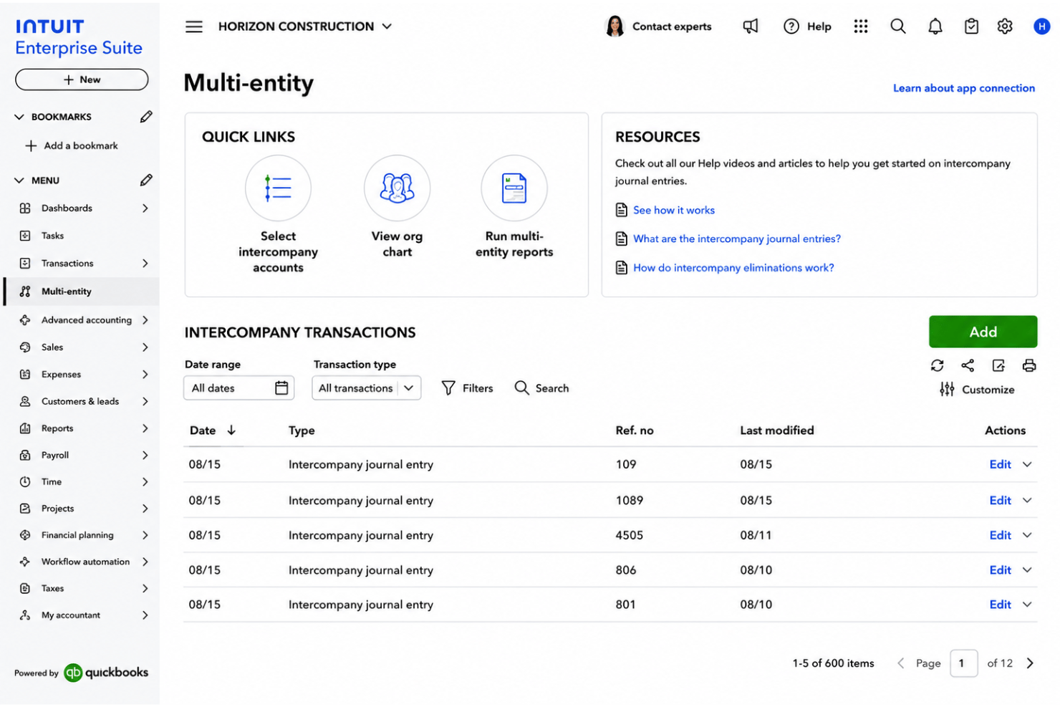Open actions chevron for ref 109 row
The height and width of the screenshot is (707, 1060).
tap(1027, 465)
